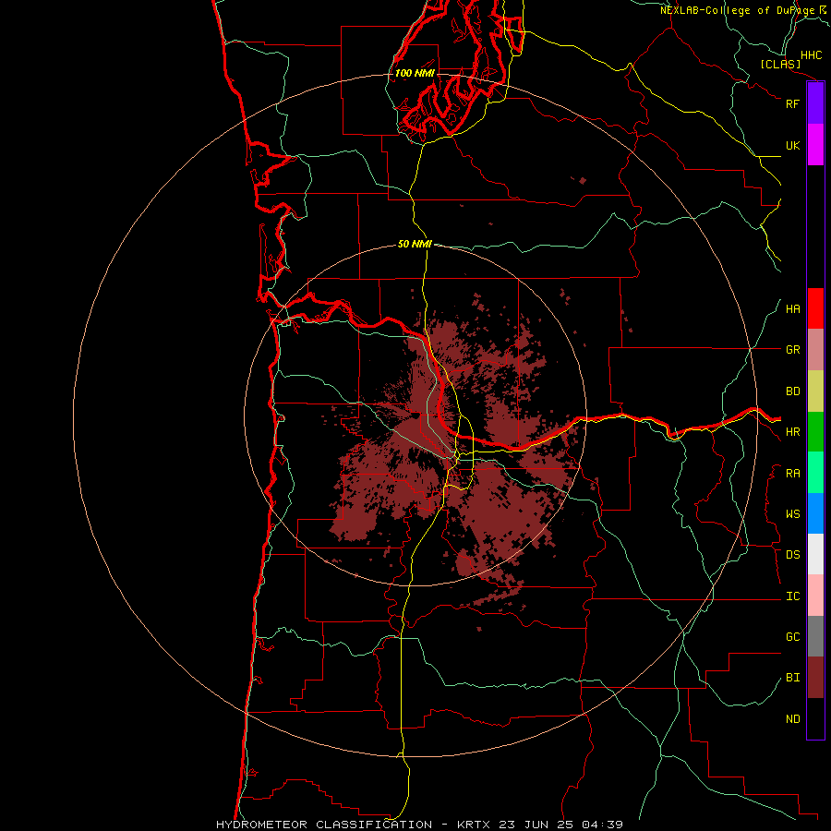
Task: Click the black ND no data swatch
Action: [x=815, y=718]
